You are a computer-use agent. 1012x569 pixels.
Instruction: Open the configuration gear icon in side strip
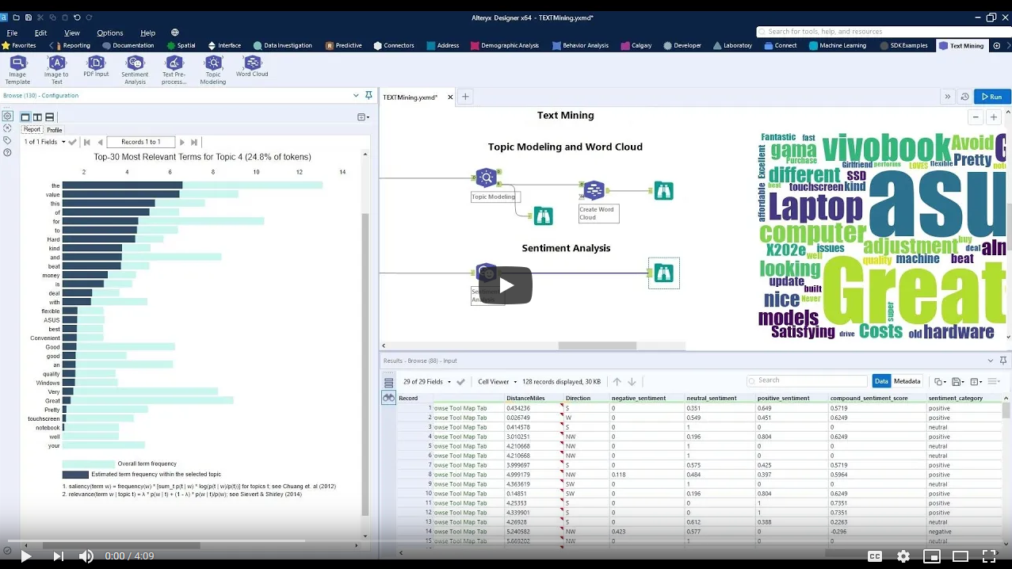(x=7, y=116)
